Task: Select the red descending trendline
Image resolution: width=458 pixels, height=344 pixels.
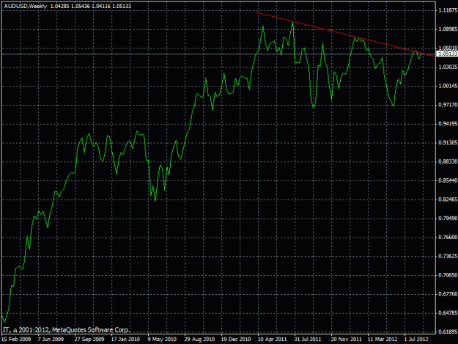Action: (x=345, y=34)
